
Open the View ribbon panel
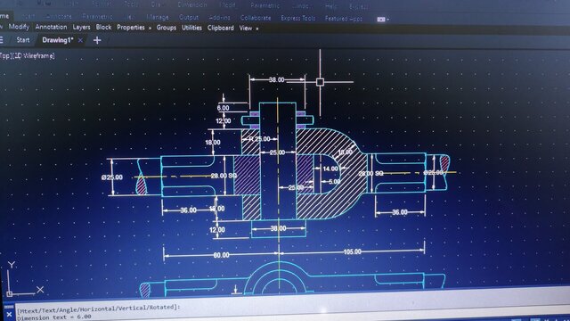[x=246, y=28]
